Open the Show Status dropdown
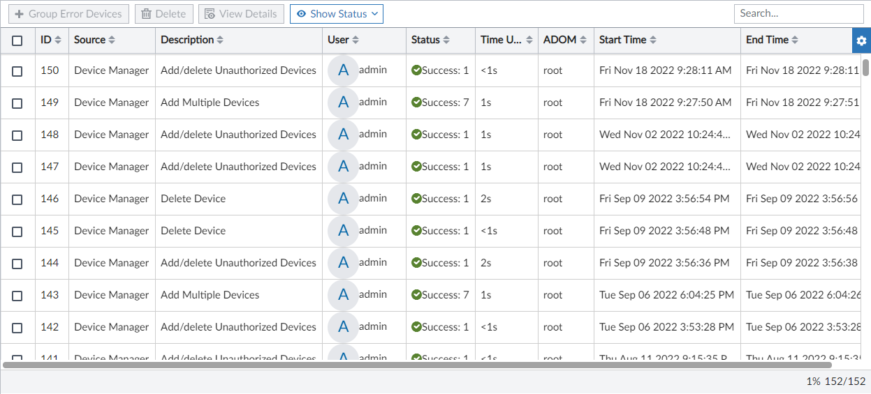 click(337, 14)
